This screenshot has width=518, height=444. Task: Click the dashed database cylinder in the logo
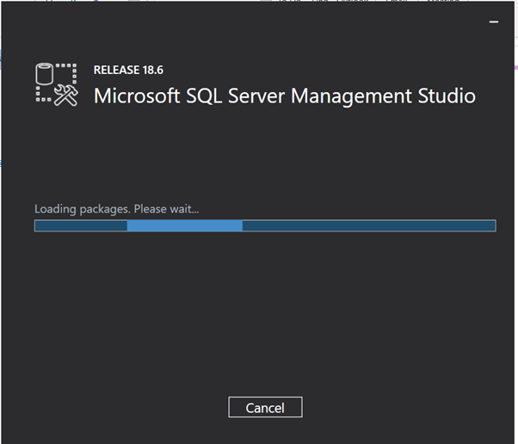[47, 76]
